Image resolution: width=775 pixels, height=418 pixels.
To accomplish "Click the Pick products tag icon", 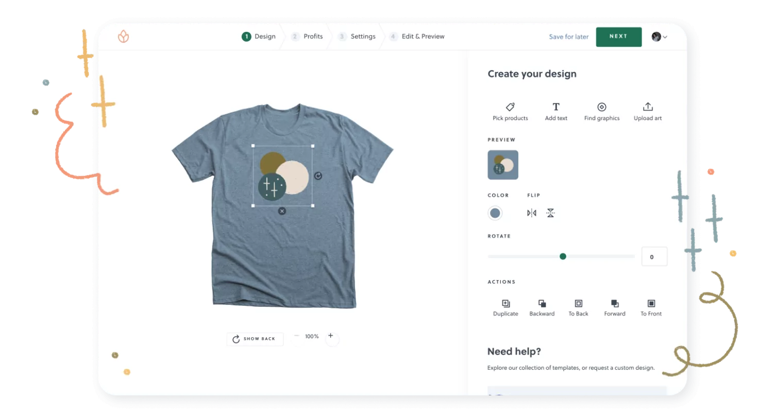I will click(x=510, y=107).
